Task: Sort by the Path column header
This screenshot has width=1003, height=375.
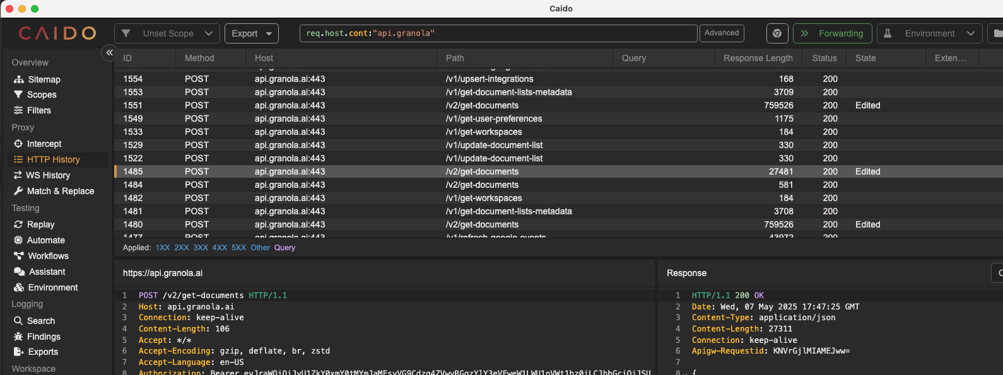Action: (x=525, y=58)
